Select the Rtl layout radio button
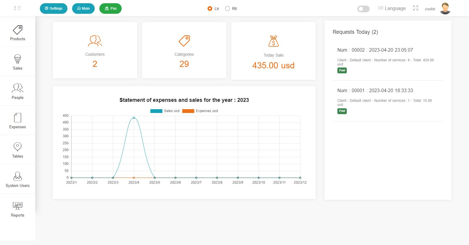This screenshot has height=245, width=469. point(227,9)
